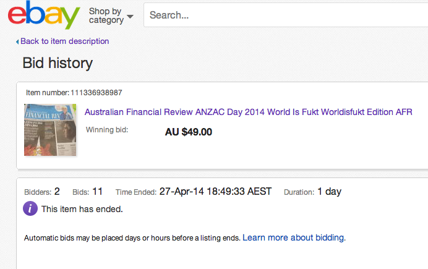Image resolution: width=428 pixels, height=269 pixels.
Task: Select the Bids count 11
Action: 98,191
